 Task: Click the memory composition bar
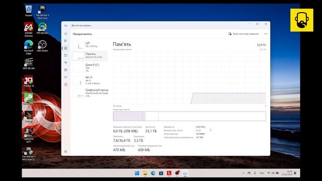point(189,116)
